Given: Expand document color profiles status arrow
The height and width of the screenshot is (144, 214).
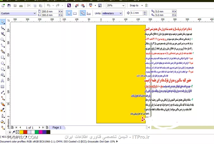Looking at the screenshot, I should (x=117, y=141).
